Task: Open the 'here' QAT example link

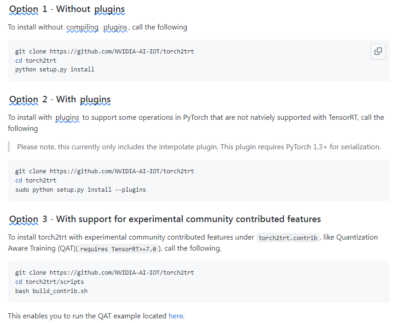Action: (x=176, y=316)
